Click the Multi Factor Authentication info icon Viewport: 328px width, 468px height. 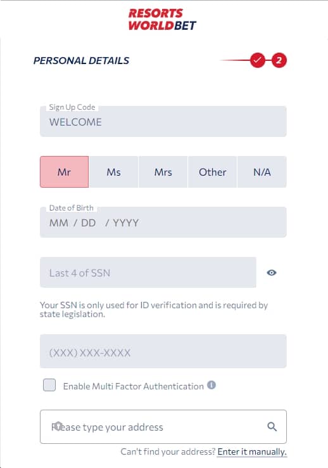click(x=211, y=385)
